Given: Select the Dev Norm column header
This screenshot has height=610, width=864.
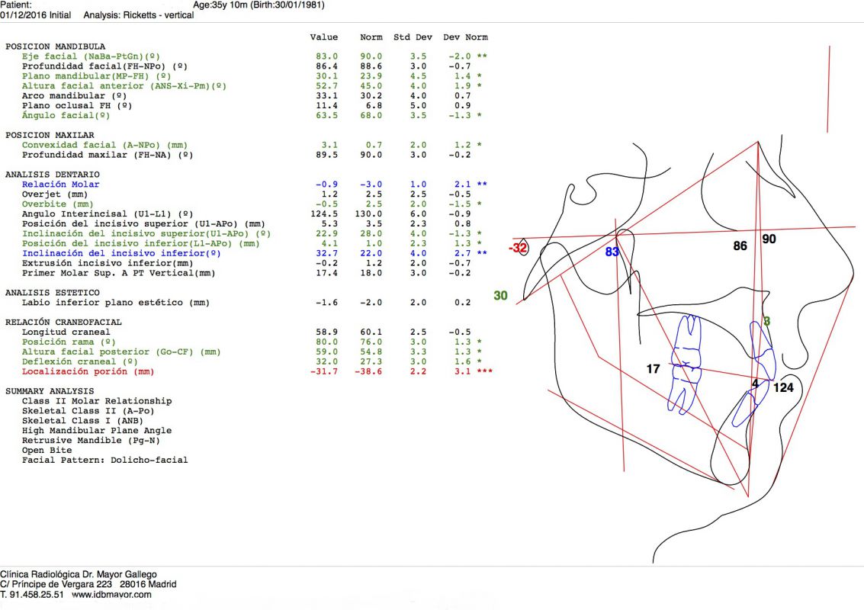Looking at the screenshot, I should pos(465,37).
